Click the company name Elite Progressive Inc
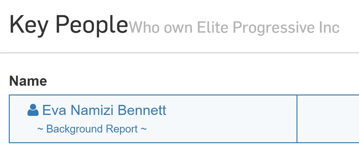Viewport: 359px width, 157px height. (268, 27)
